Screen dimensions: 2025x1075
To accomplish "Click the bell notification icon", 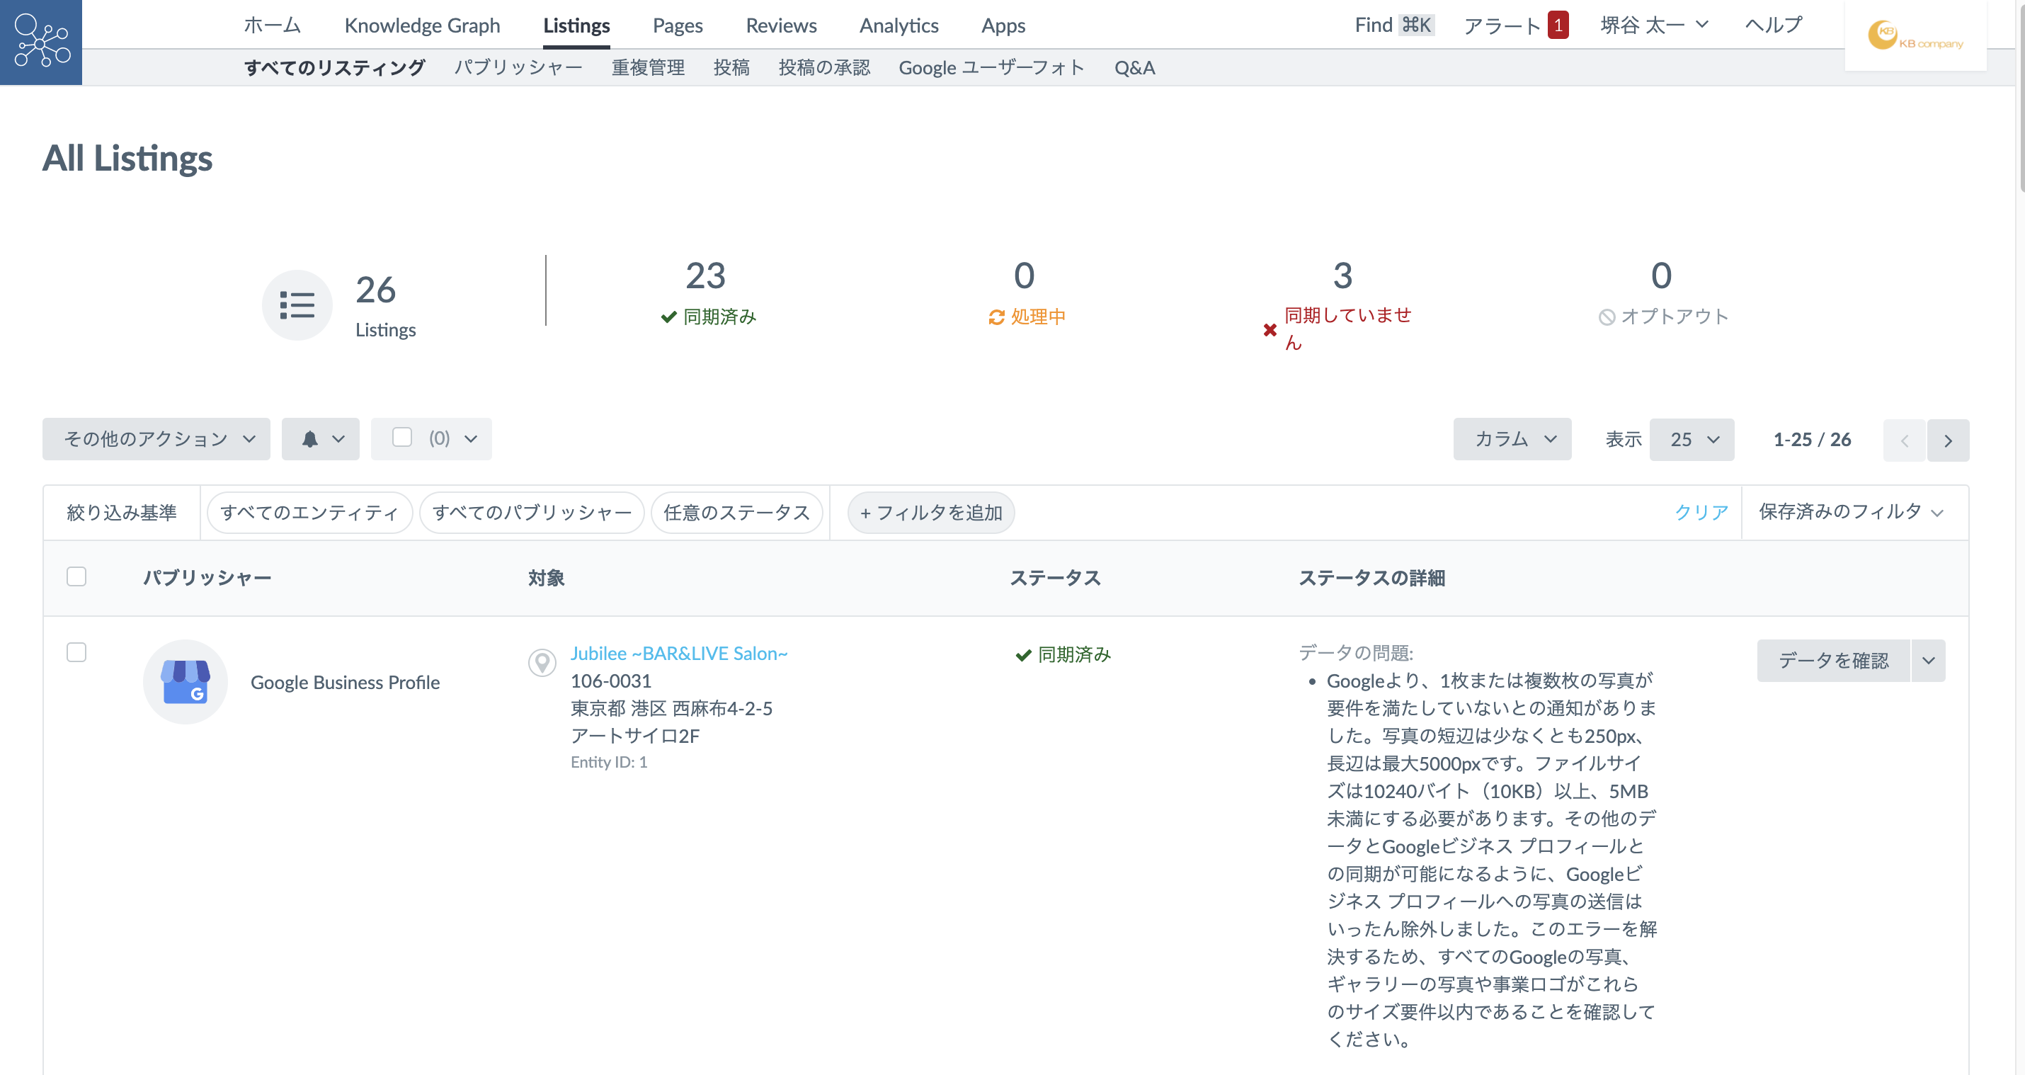I will pos(311,439).
